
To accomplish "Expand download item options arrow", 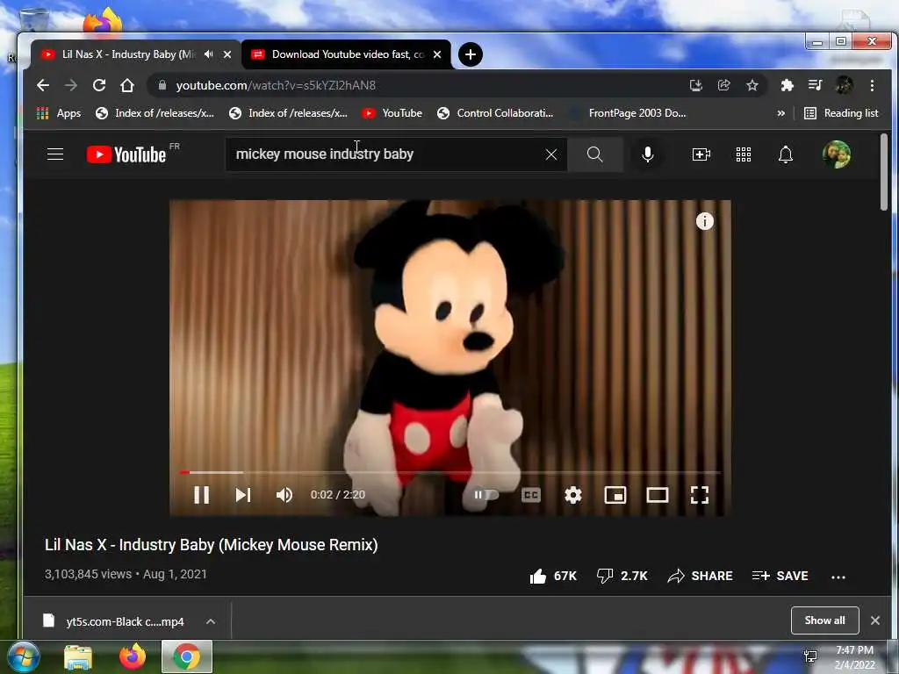I will point(211,621).
